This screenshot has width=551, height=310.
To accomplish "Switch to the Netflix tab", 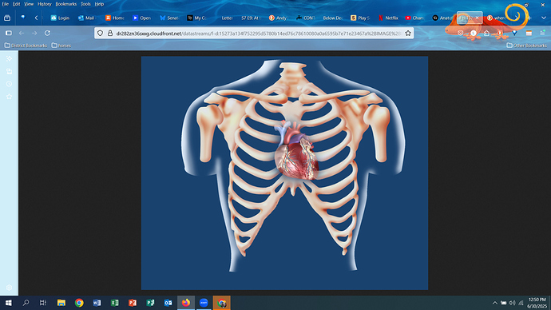I will pos(388,18).
